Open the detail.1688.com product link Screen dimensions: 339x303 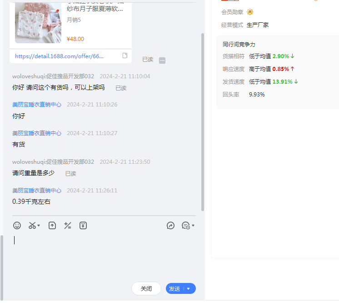click(x=59, y=56)
